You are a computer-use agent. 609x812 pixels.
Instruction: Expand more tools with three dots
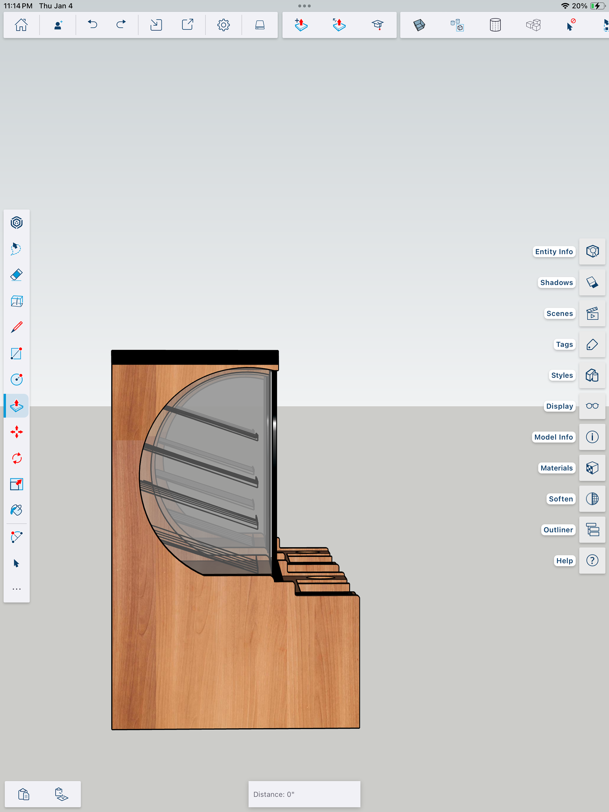(x=16, y=589)
